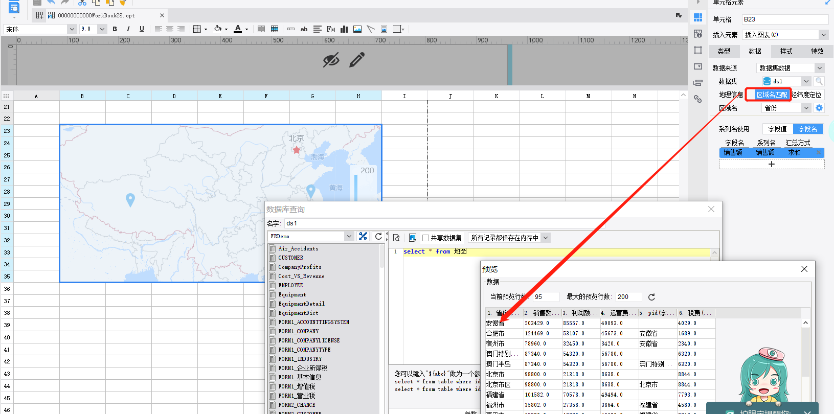
Task: Click the dataset preview magnifier icon beside ds1
Action: (x=819, y=81)
